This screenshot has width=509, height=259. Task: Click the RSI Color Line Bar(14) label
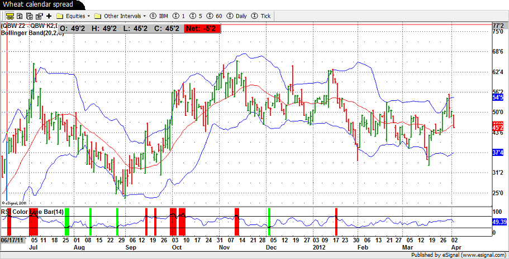(x=32, y=212)
